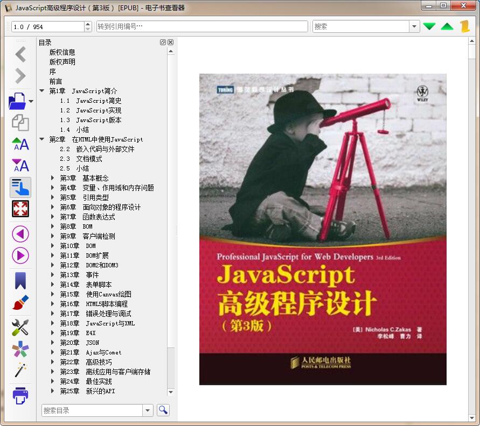This screenshot has height=426, width=480.
Task: Click the orange reference mode icon
Action: 465,26
